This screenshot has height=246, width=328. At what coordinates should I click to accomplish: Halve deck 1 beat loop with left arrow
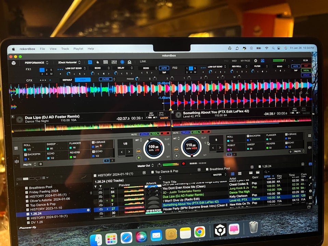[122, 152]
